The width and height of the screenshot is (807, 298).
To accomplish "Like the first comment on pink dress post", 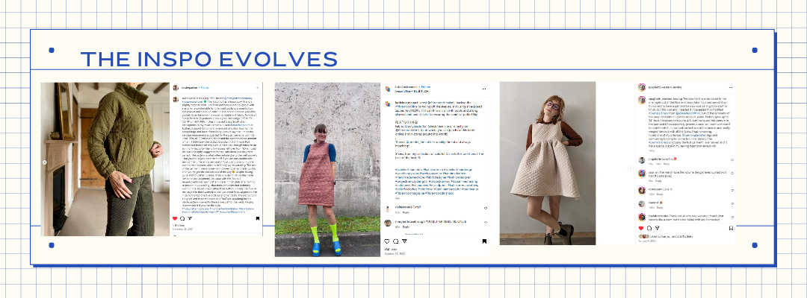I will click(486, 208).
